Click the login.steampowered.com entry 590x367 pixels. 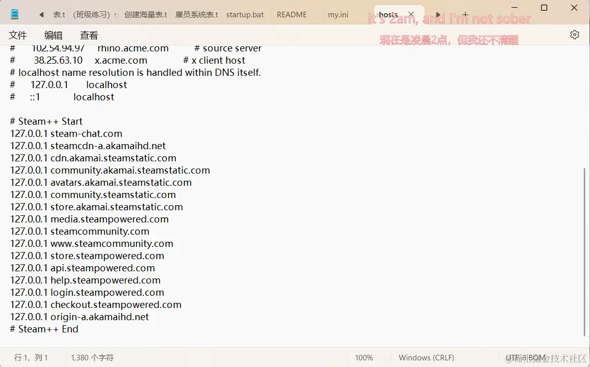pyautogui.click(x=87, y=292)
